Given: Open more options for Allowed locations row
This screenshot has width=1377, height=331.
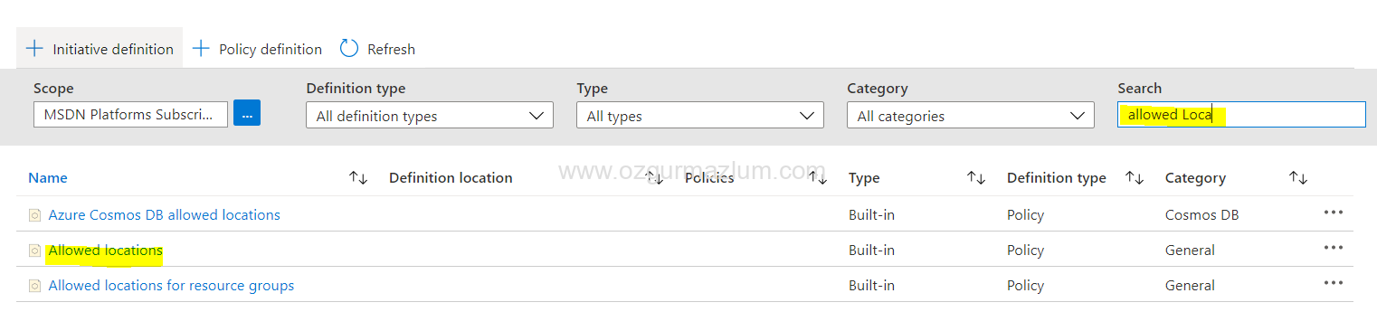Looking at the screenshot, I should [x=1333, y=249].
